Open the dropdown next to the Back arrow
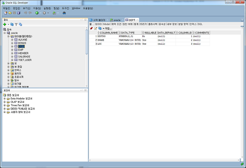Screen dimensions: 246x168 (x=41, y=13)
